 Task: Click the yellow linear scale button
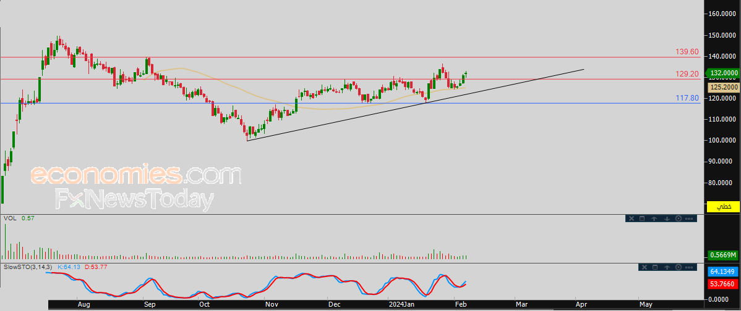point(722,207)
